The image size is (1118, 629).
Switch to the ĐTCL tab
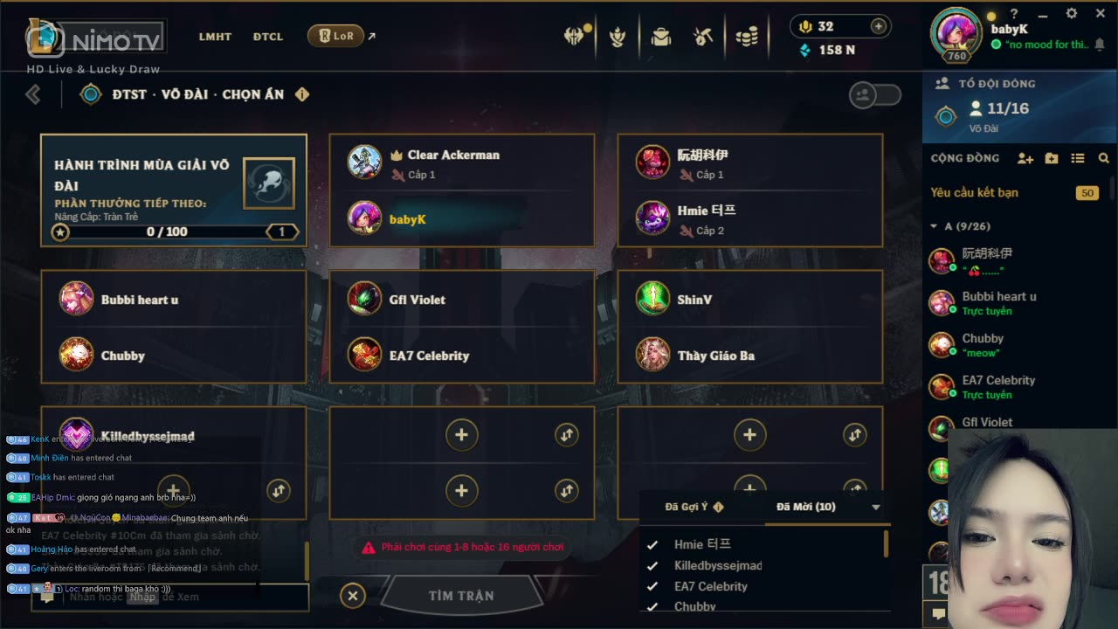point(268,37)
